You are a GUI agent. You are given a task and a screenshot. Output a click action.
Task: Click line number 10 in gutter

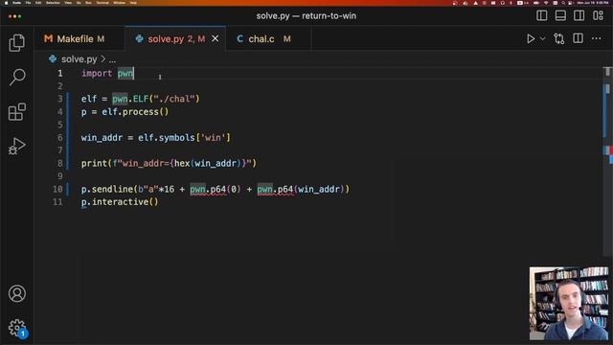(57, 190)
